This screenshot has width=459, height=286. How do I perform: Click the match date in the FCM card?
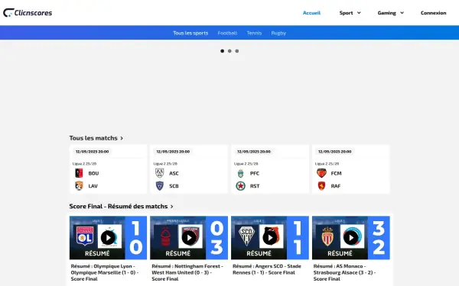[334, 152]
